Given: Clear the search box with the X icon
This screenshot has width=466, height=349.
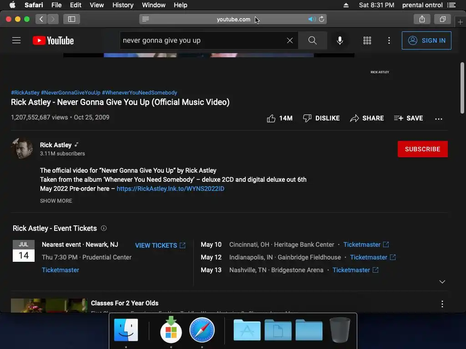Looking at the screenshot, I should (x=290, y=40).
